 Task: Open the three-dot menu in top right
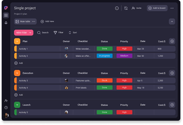pos(172,8)
